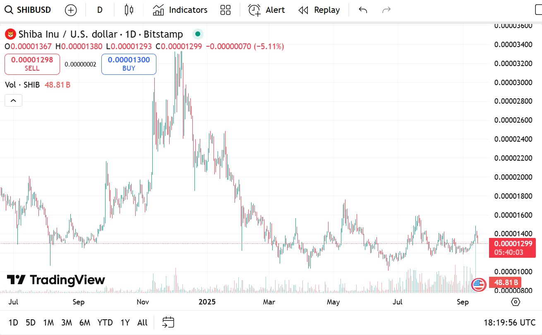Screen dimensions: 542x335
Task: Click the 2025 label on the time axis
Action: click(x=207, y=302)
